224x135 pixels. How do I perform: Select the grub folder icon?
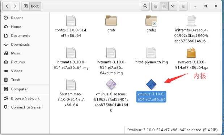pos(111,20)
